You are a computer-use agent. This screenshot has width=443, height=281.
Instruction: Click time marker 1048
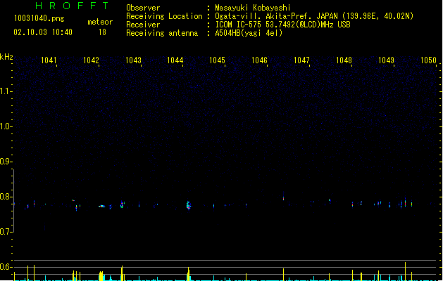tap(344, 60)
